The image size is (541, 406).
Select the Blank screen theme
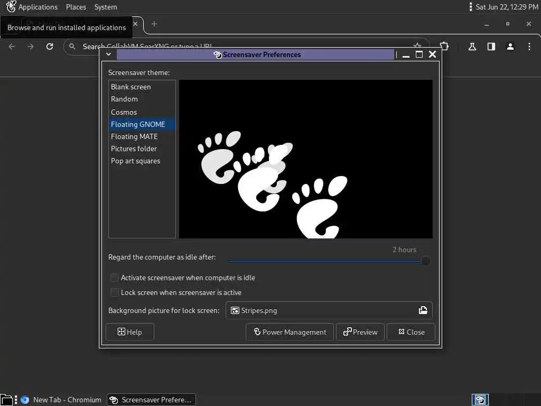click(142, 87)
